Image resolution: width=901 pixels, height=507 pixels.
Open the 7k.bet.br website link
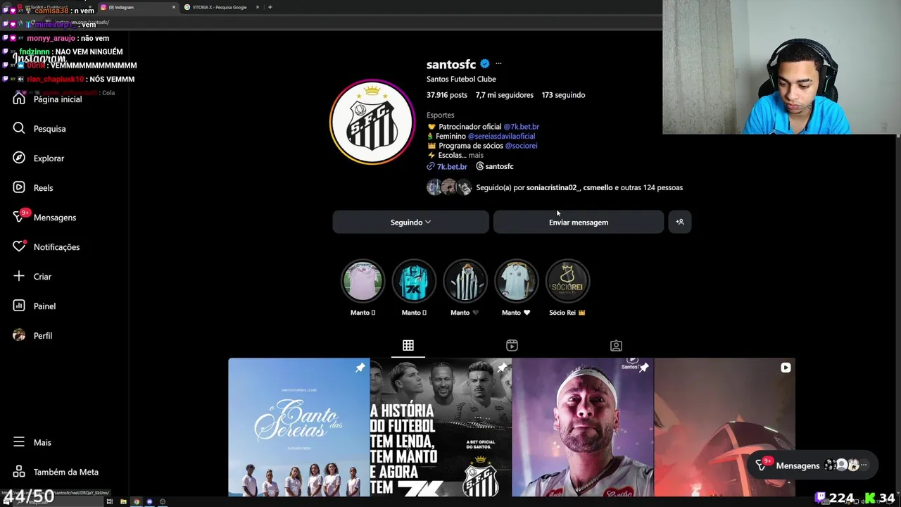point(447,167)
